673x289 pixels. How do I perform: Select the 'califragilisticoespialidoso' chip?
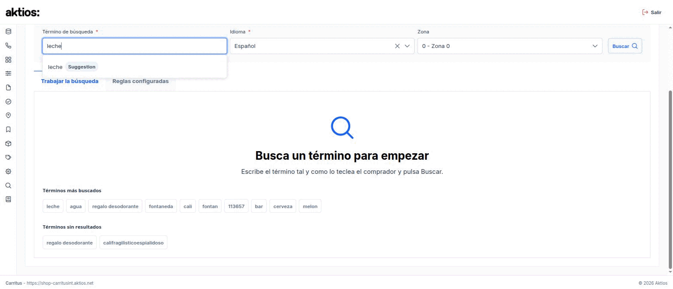point(133,243)
